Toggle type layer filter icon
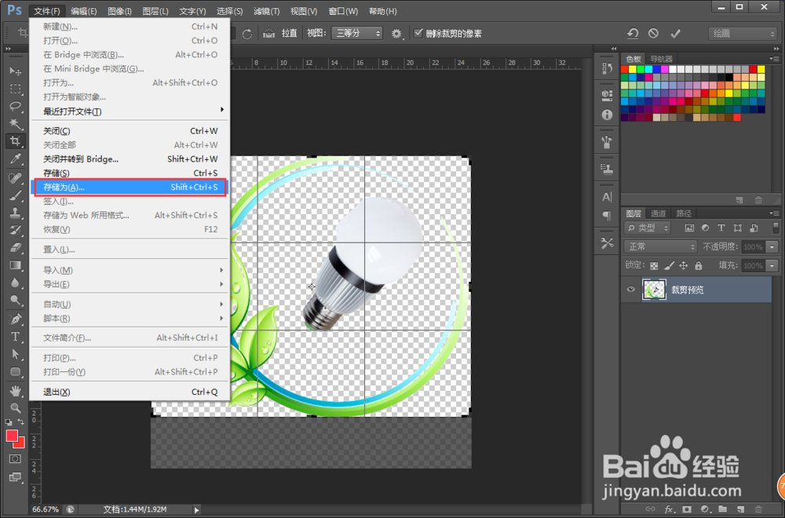 click(721, 228)
